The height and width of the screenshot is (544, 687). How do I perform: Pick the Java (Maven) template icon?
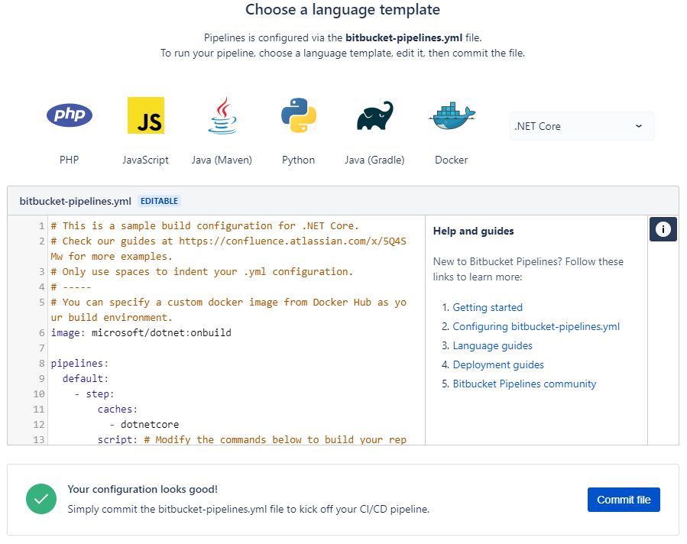[x=222, y=115]
